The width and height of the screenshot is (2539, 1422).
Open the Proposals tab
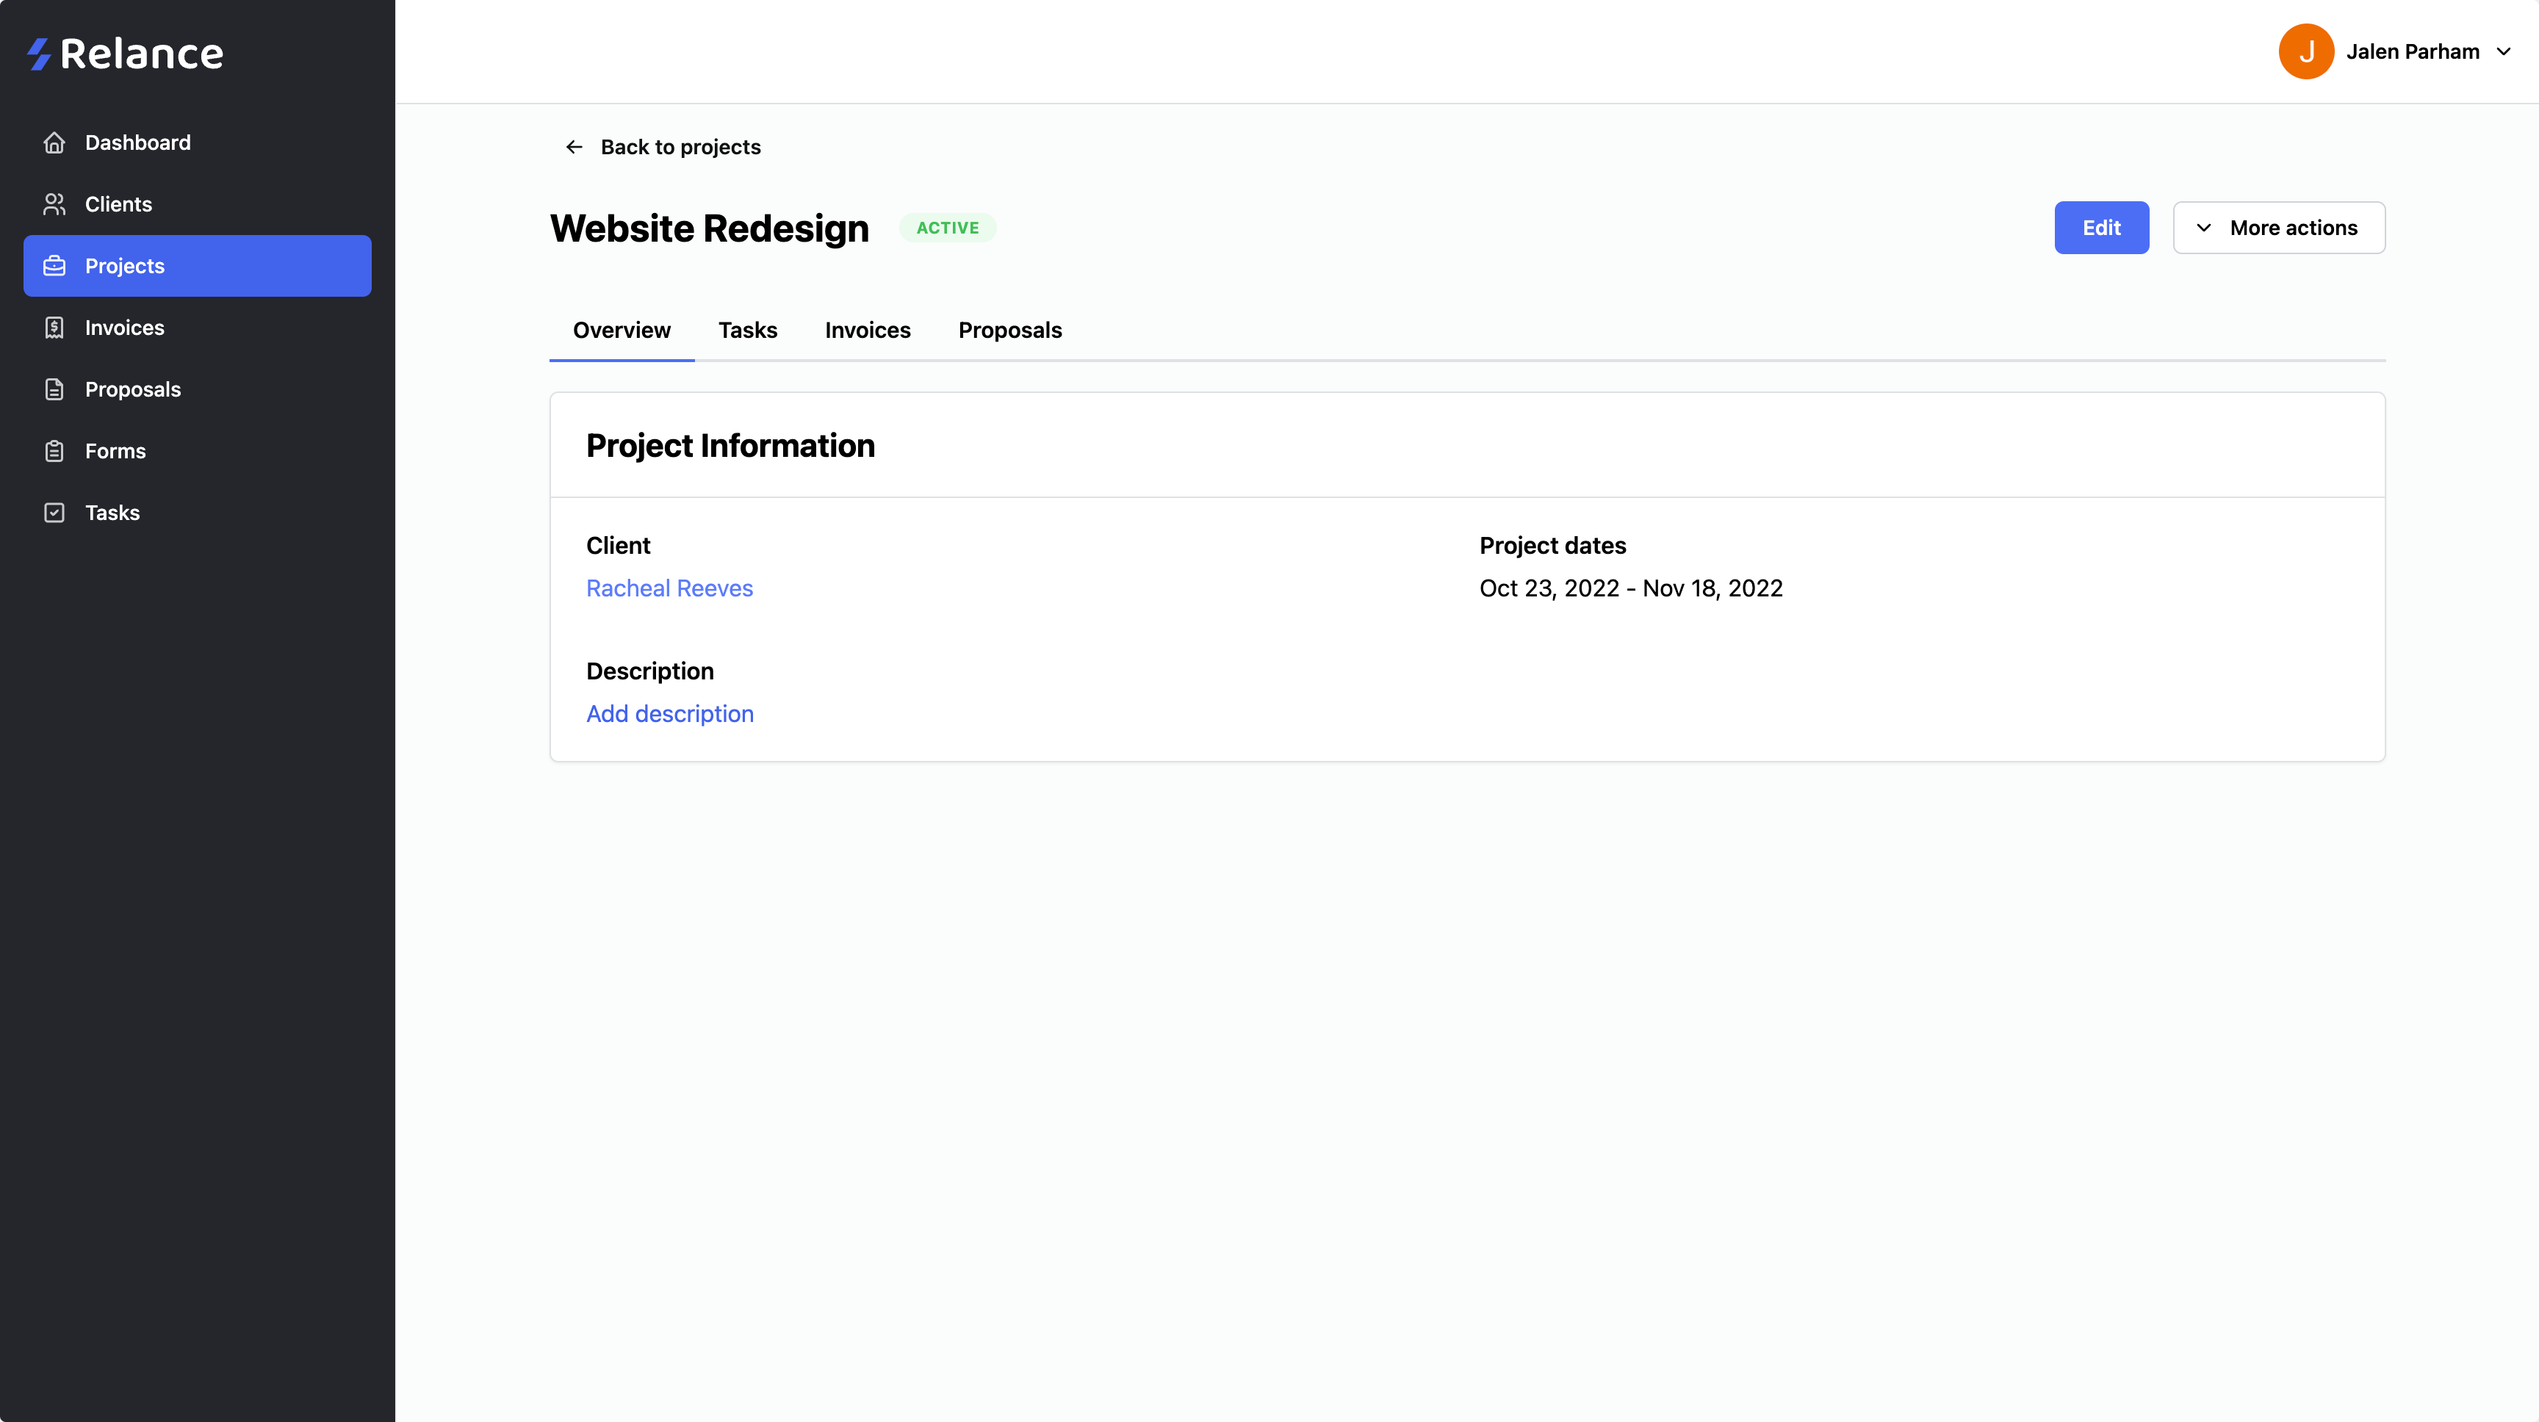[x=1009, y=330]
